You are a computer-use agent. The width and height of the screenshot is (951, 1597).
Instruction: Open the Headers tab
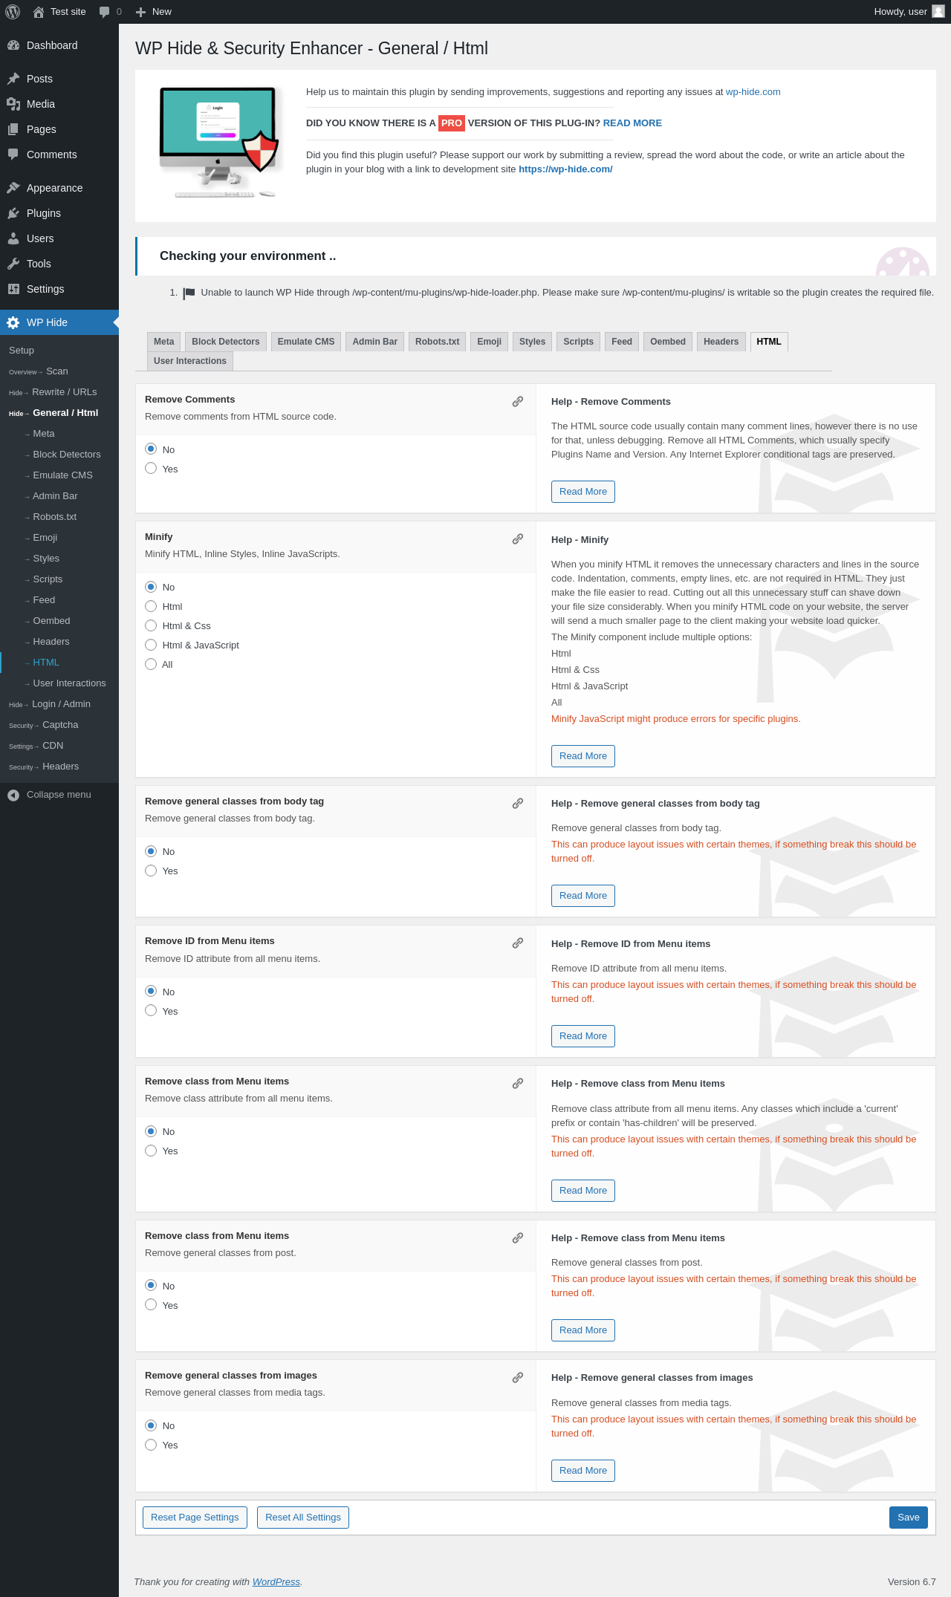pyautogui.click(x=721, y=342)
